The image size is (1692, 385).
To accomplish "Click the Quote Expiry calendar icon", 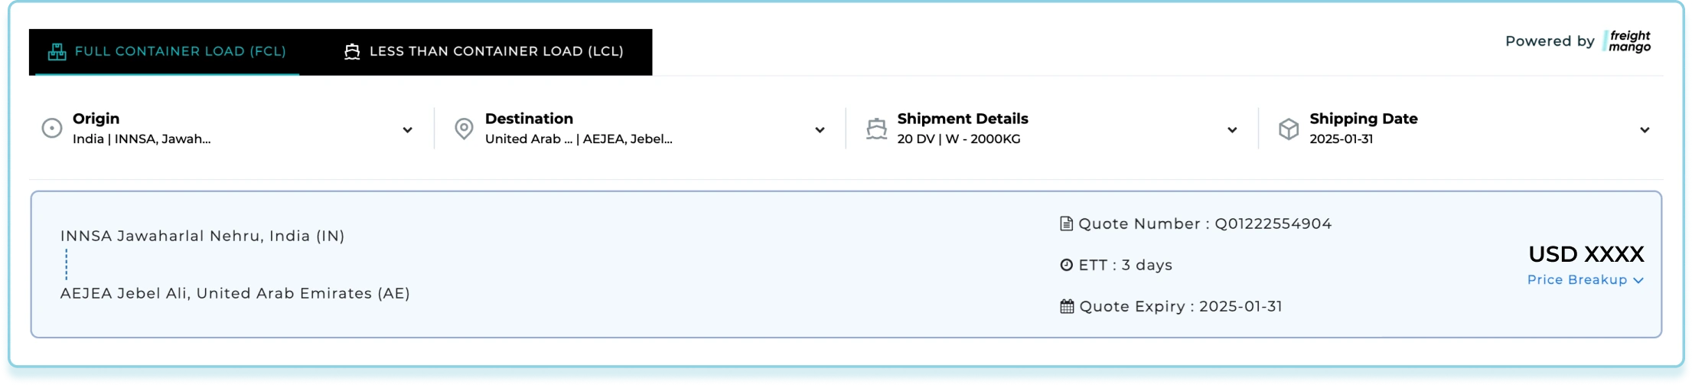I will click(1067, 307).
